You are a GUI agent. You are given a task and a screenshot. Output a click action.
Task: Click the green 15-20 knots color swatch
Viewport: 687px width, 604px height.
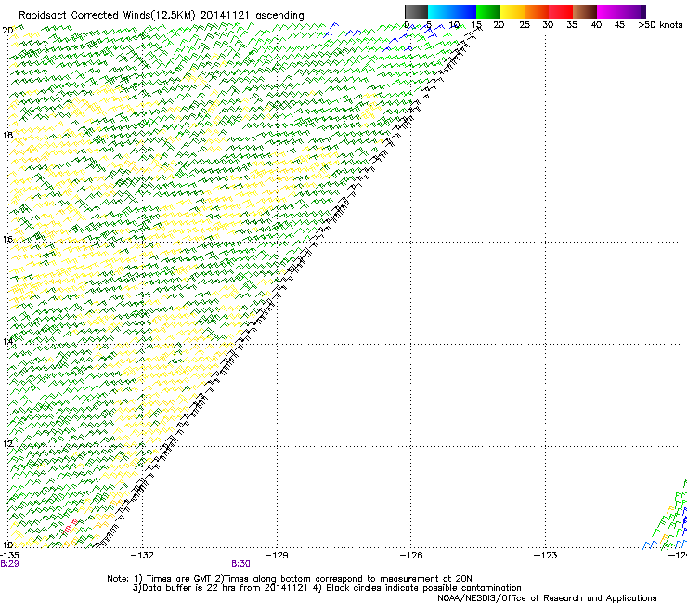click(x=488, y=11)
